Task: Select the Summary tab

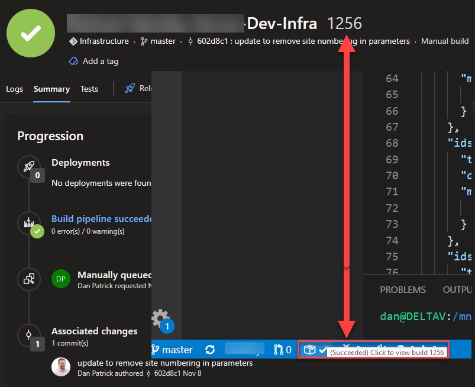Action: pyautogui.click(x=52, y=89)
